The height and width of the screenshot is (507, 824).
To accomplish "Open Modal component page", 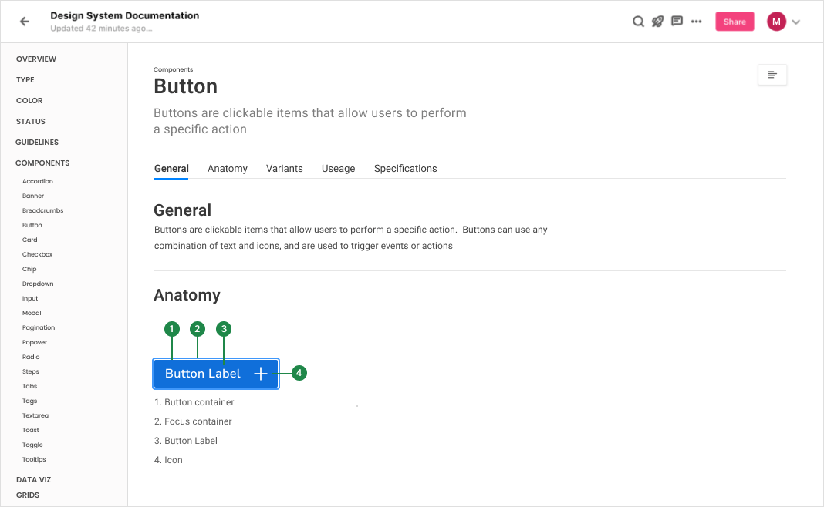I will 32,313.
